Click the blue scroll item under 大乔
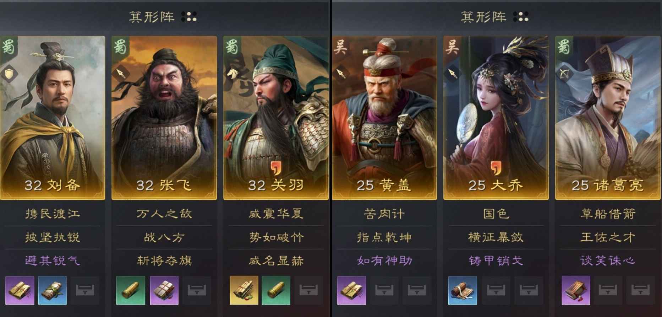662x317 pixels. 462,290
